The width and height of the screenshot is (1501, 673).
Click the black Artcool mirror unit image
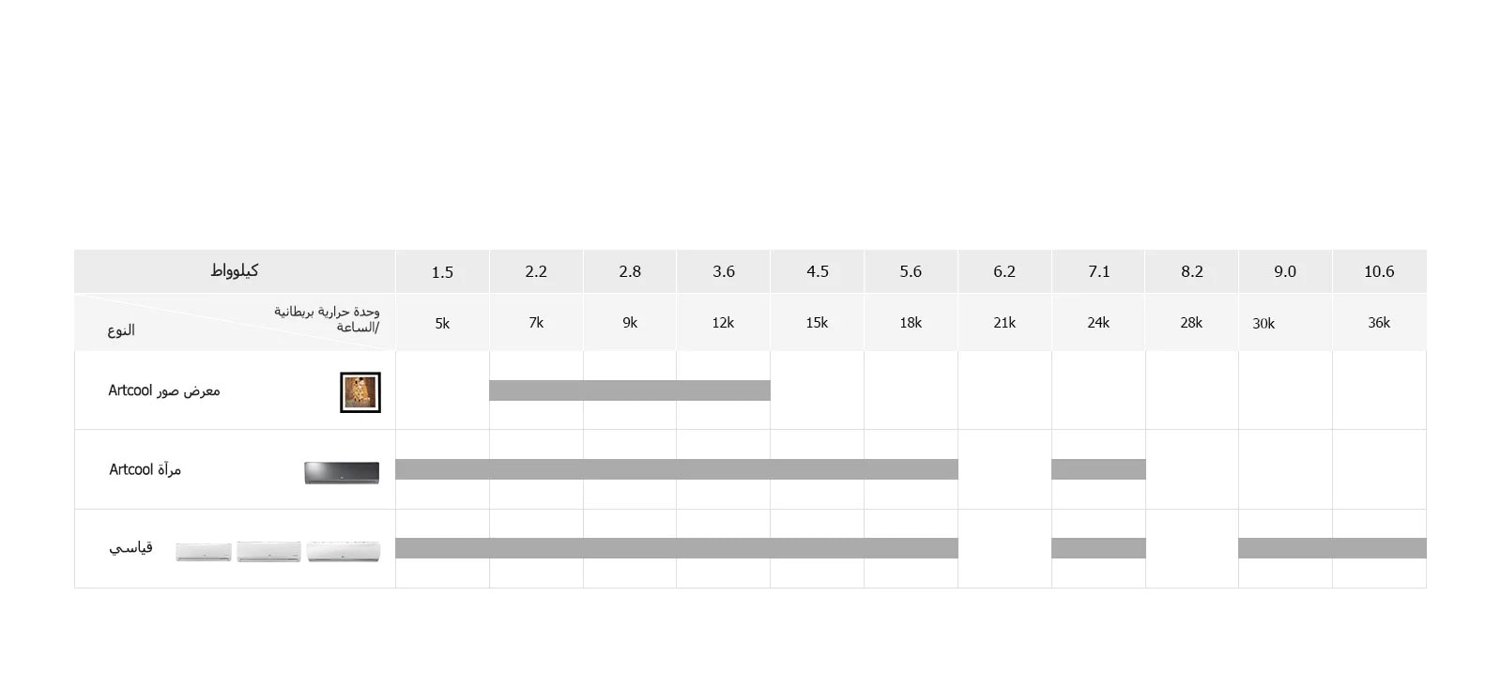coord(342,472)
